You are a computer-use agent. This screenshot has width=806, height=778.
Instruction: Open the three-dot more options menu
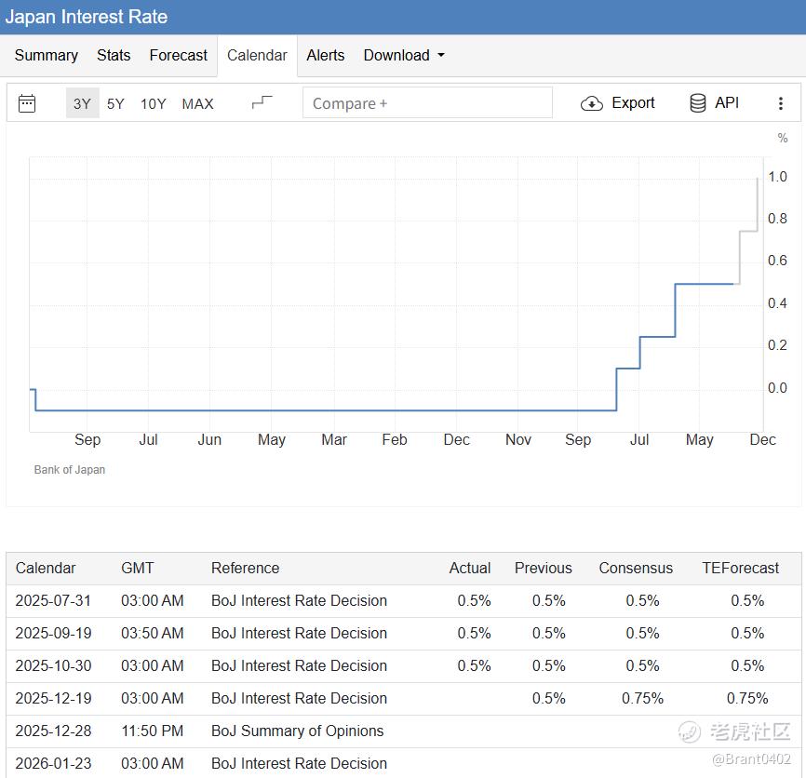tap(781, 103)
